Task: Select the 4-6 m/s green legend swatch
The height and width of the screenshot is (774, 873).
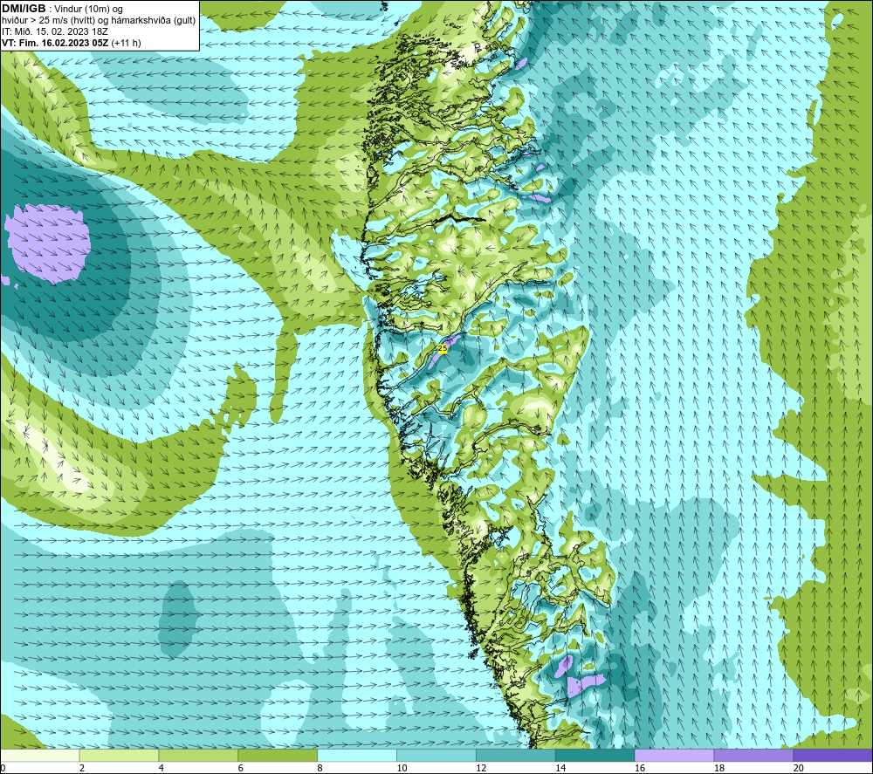Action: (198, 755)
